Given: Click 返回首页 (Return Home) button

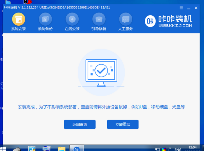Looking at the screenshot, I should (80, 124).
